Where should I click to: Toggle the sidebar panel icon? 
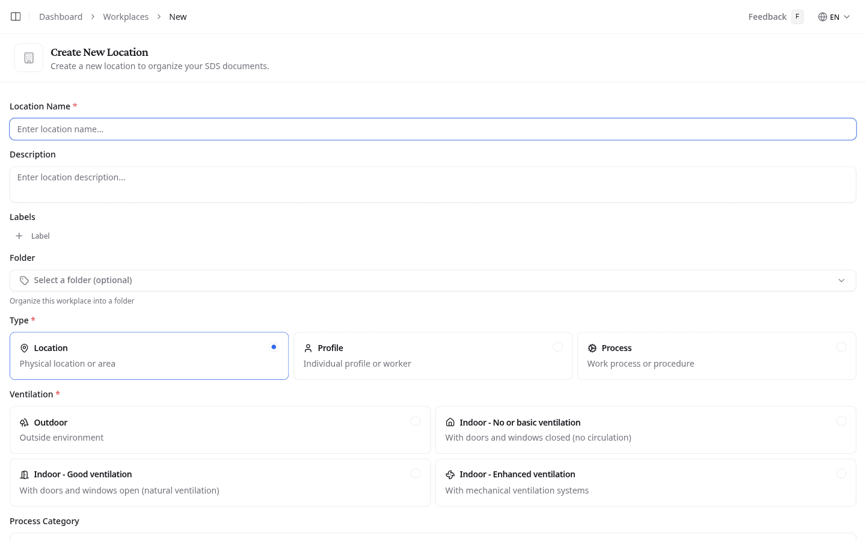point(15,16)
